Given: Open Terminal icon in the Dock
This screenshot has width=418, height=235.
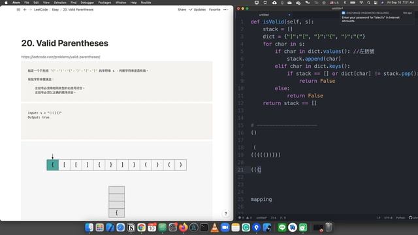Looking at the screenshot, I should 204,228.
